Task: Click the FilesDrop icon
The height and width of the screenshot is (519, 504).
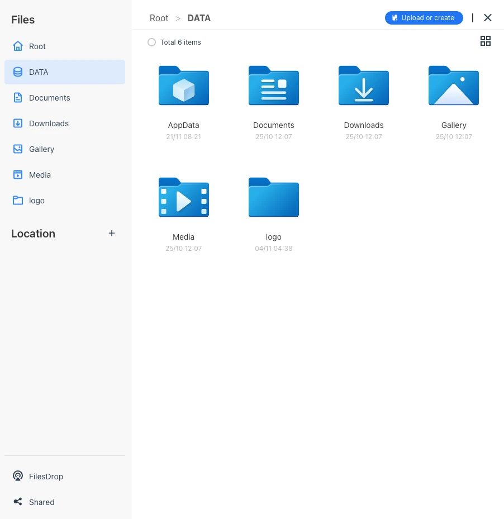Action: point(18,476)
